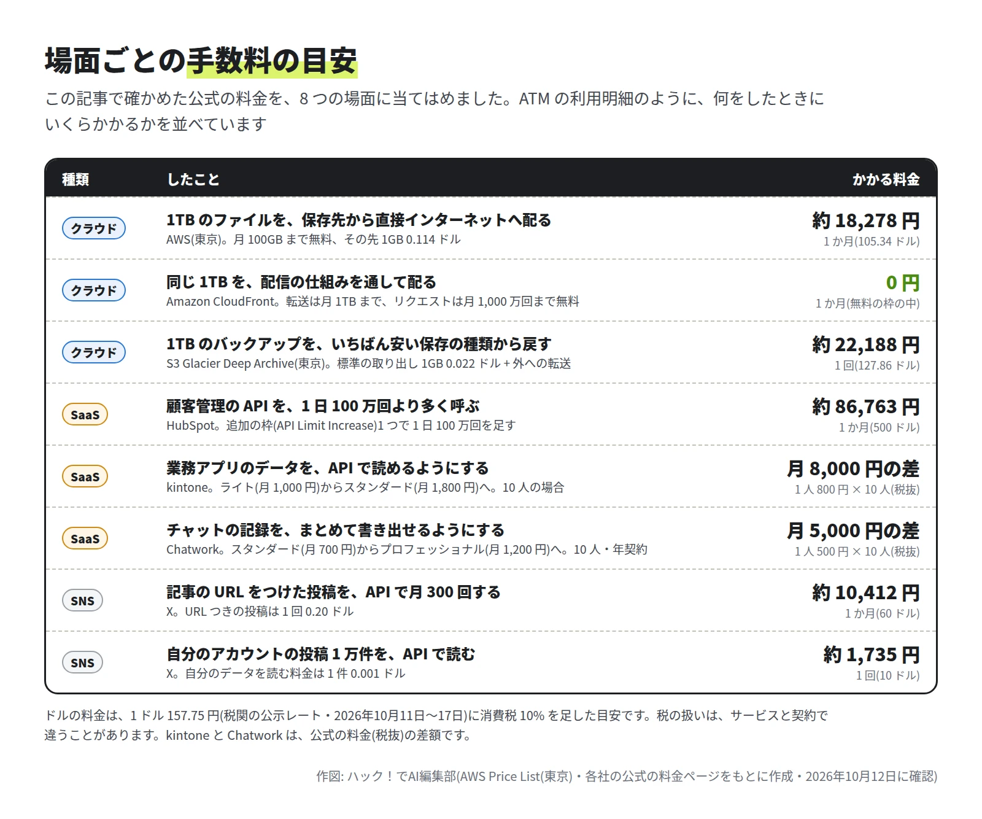Image resolution: width=982 pixels, height=819 pixels.
Task: Click the note 1か月(500ドル)
Action: click(879, 427)
